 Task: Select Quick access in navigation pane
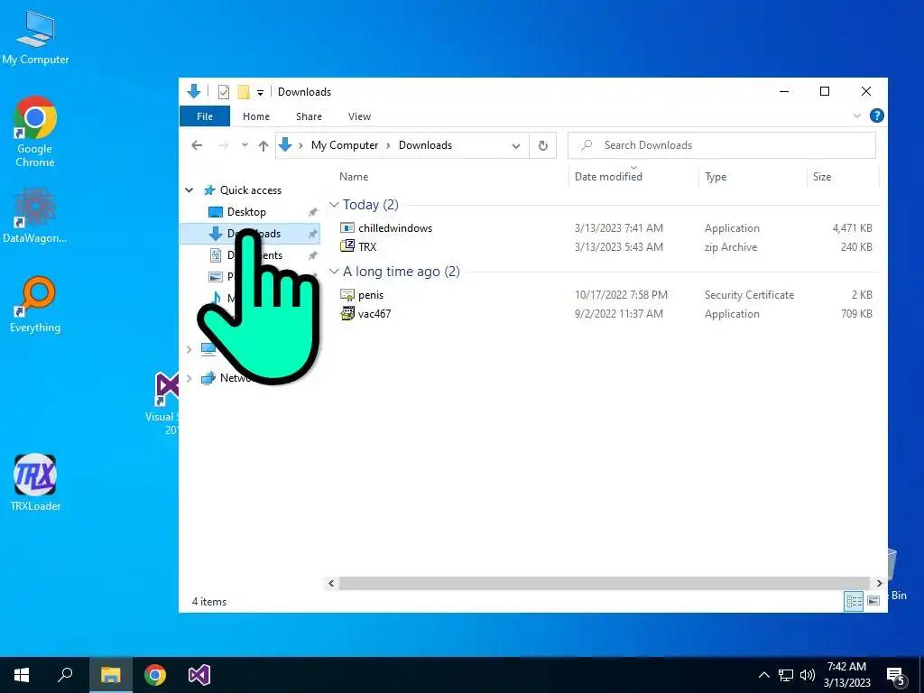pyautogui.click(x=251, y=190)
